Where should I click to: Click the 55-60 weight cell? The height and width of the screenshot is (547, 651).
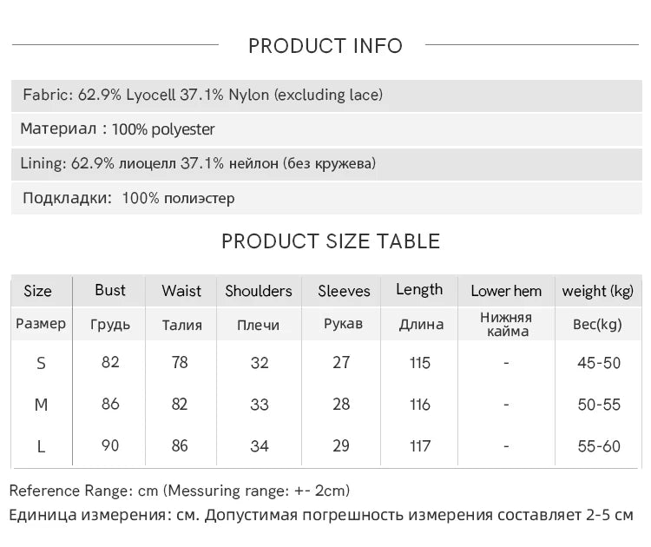click(x=599, y=446)
